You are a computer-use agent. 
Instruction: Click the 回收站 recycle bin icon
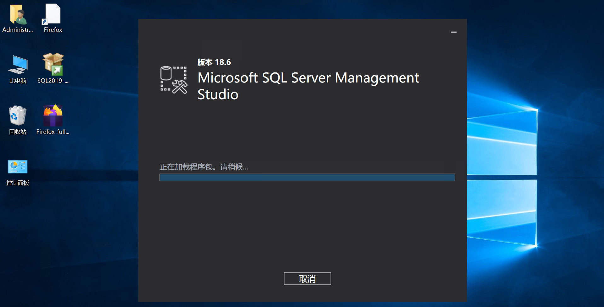click(18, 116)
